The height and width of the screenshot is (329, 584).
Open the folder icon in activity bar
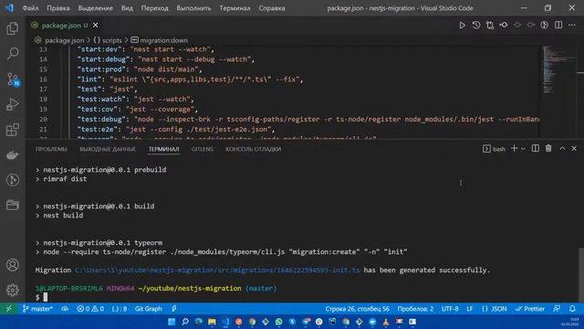coord(12,205)
